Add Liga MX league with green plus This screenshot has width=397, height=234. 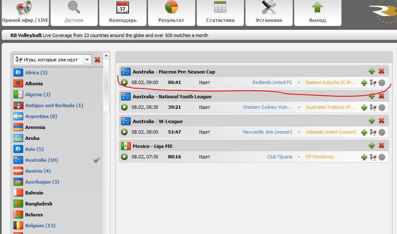372,145
